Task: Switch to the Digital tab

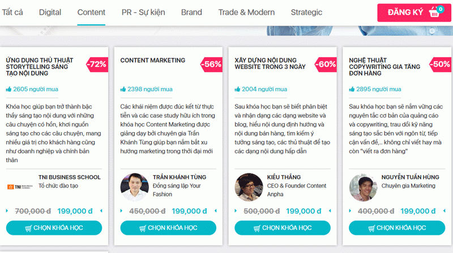Action: click(50, 12)
